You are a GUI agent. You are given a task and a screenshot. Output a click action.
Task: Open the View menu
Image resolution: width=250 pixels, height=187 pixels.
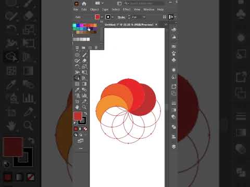[x=137, y=9]
